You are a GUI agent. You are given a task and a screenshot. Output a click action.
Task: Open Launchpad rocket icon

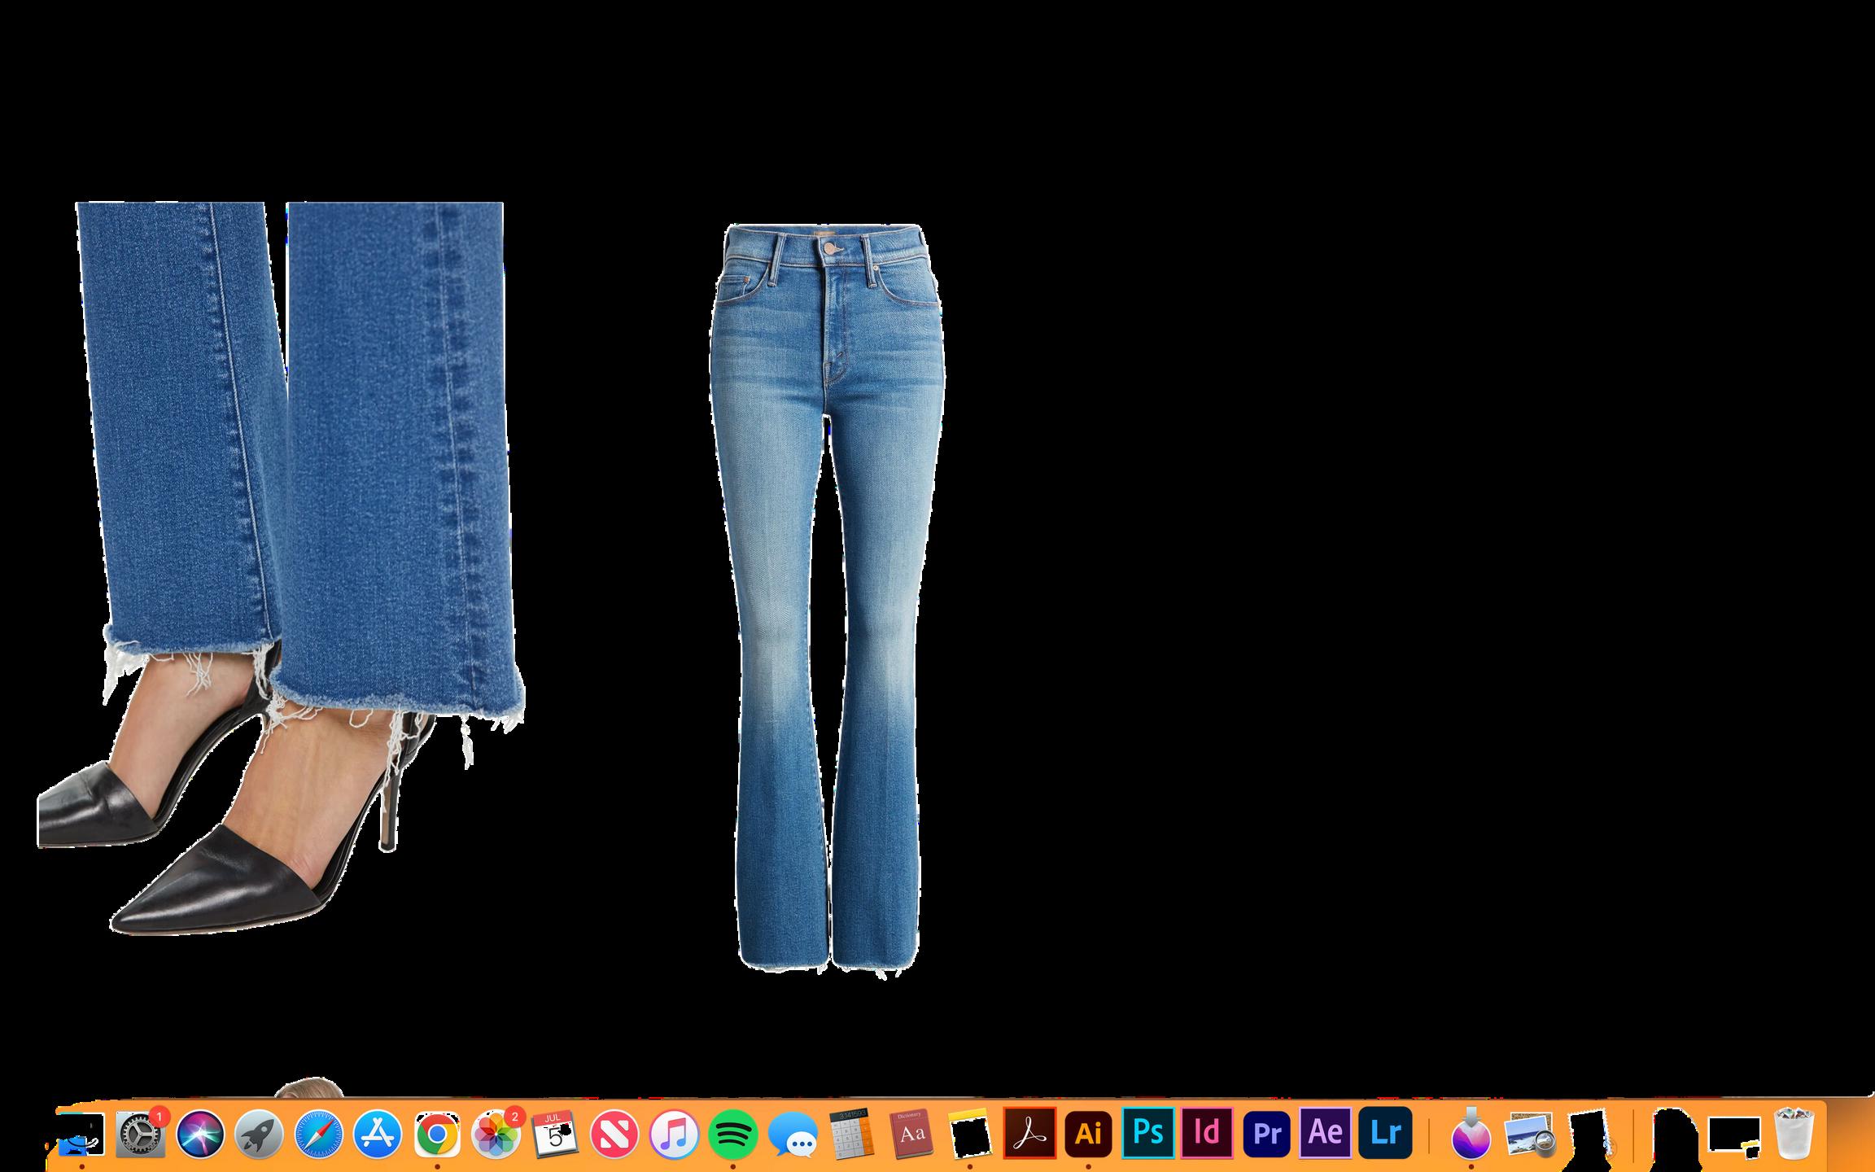(259, 1134)
